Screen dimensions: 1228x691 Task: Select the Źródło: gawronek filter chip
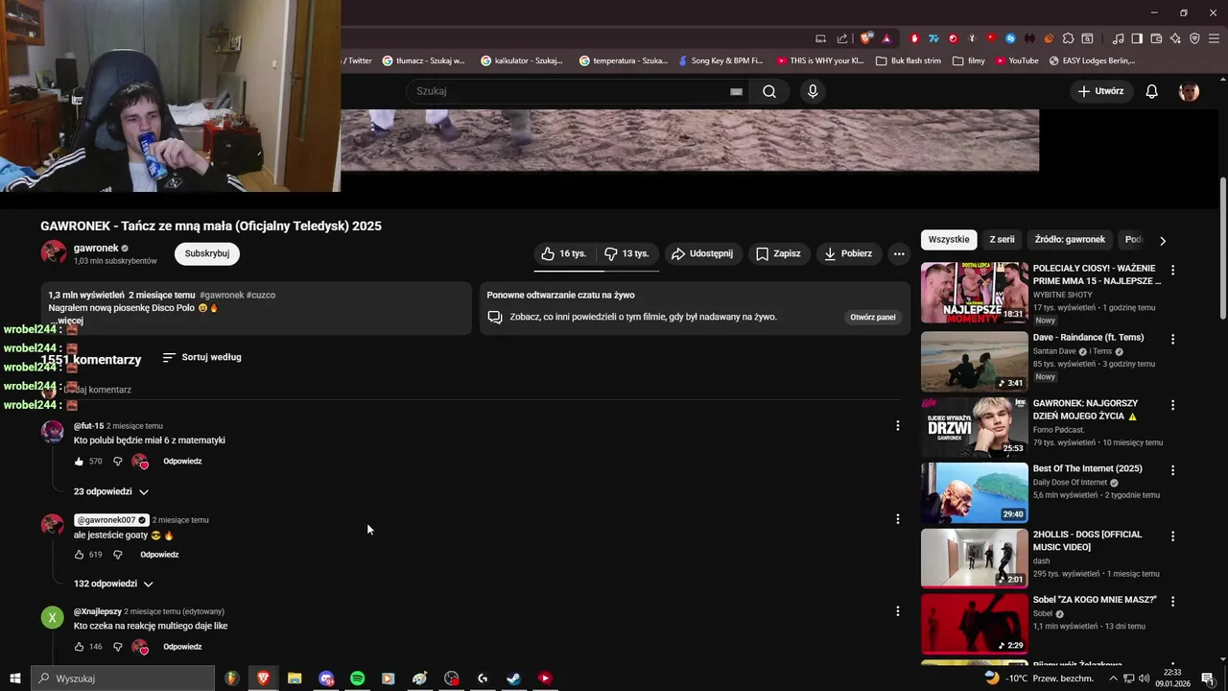pyautogui.click(x=1070, y=239)
